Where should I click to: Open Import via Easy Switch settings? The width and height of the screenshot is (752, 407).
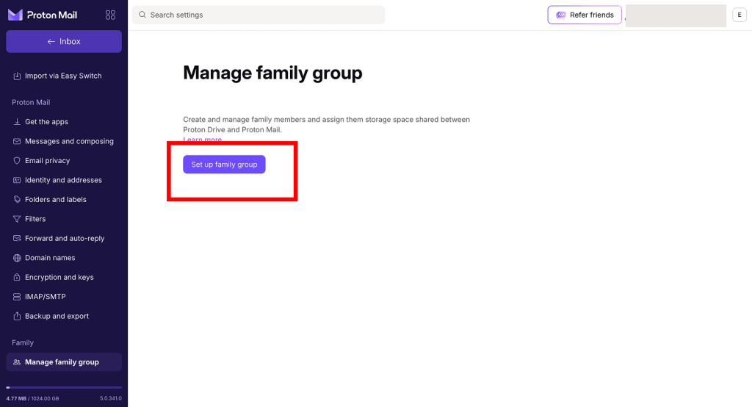click(x=64, y=76)
